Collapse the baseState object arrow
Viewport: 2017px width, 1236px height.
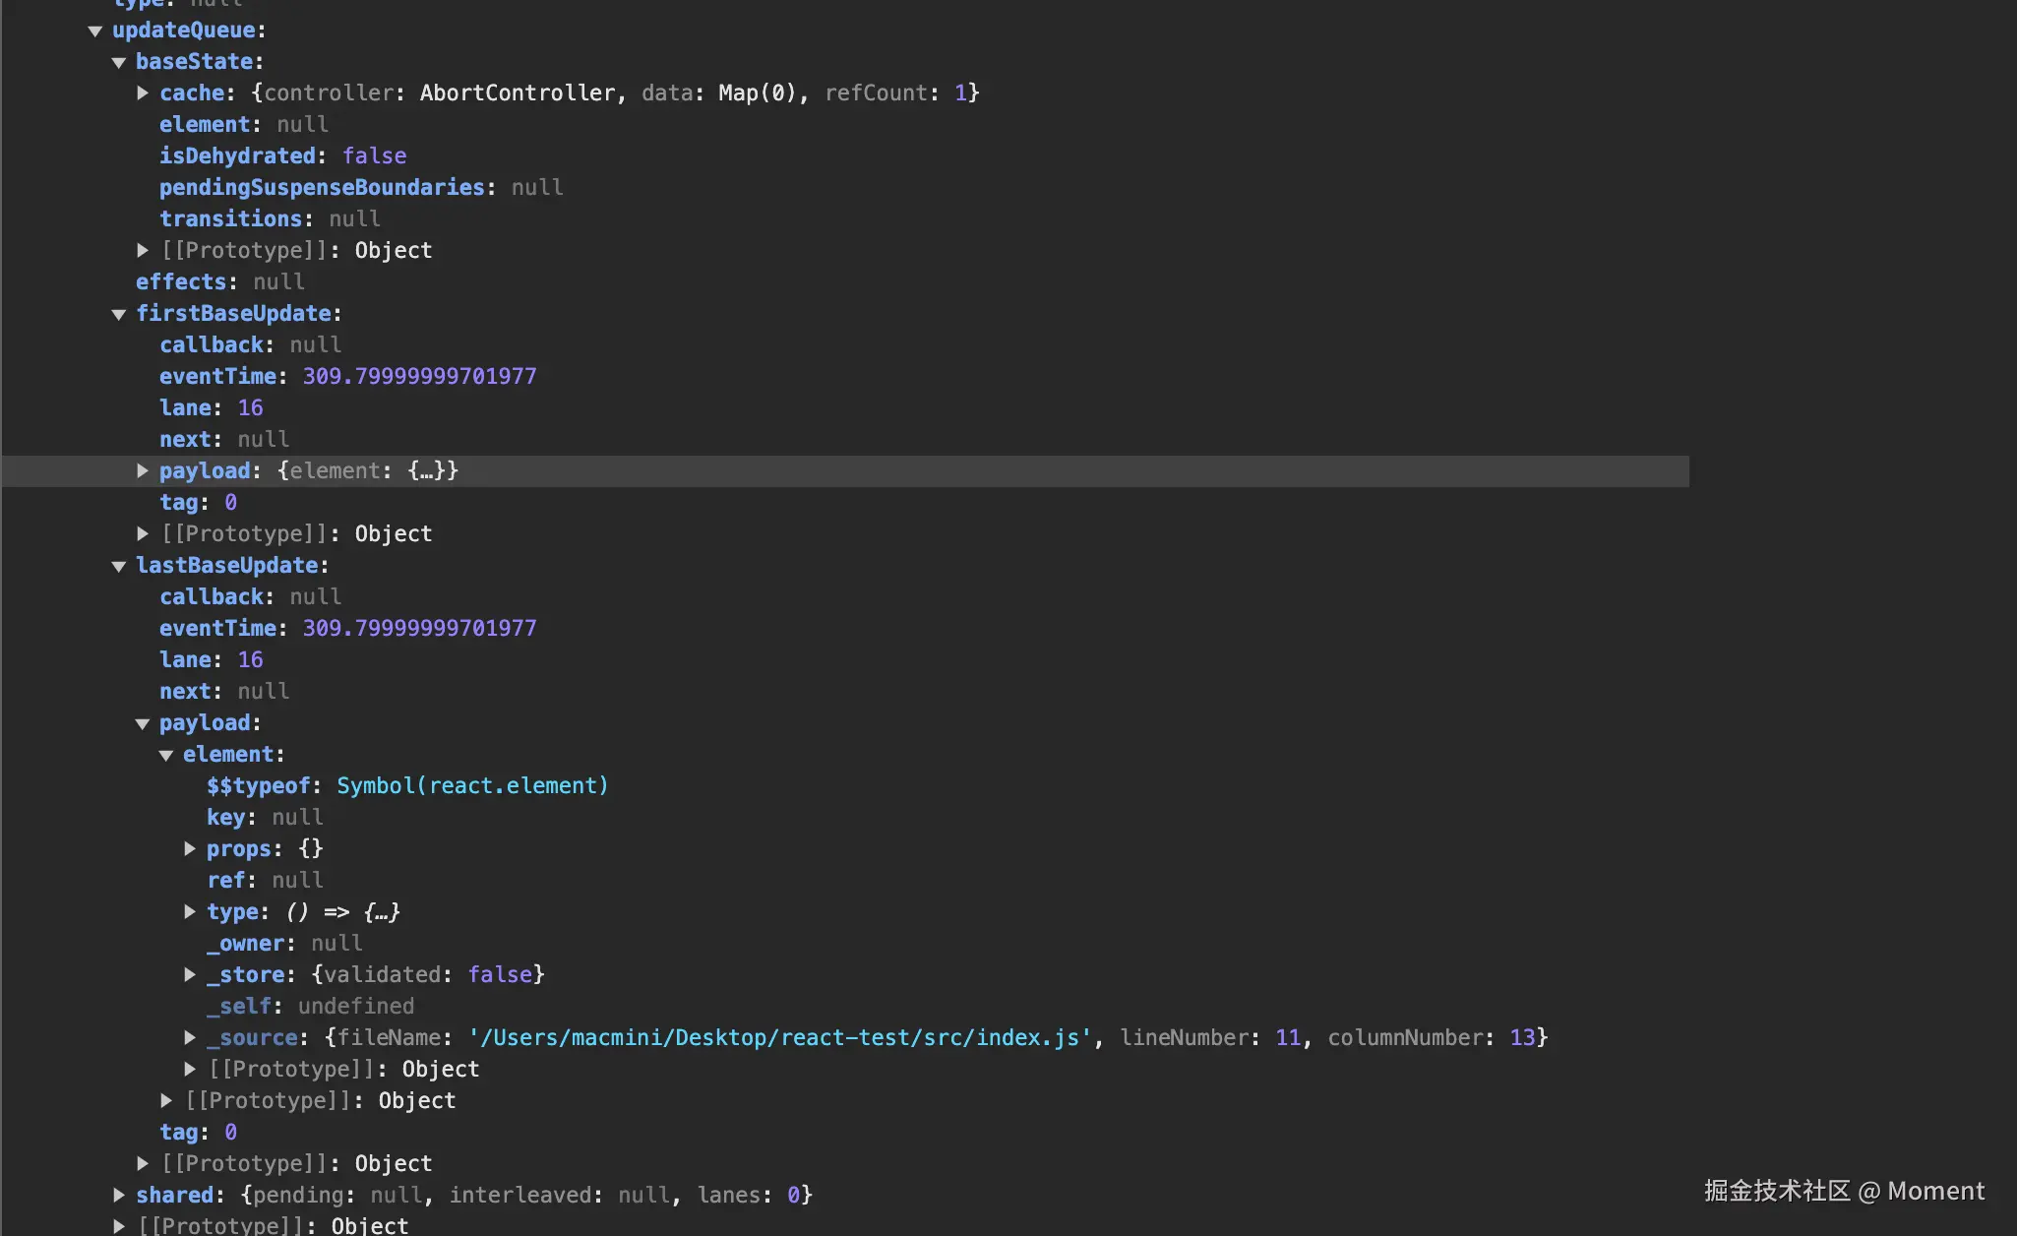pyautogui.click(x=119, y=62)
